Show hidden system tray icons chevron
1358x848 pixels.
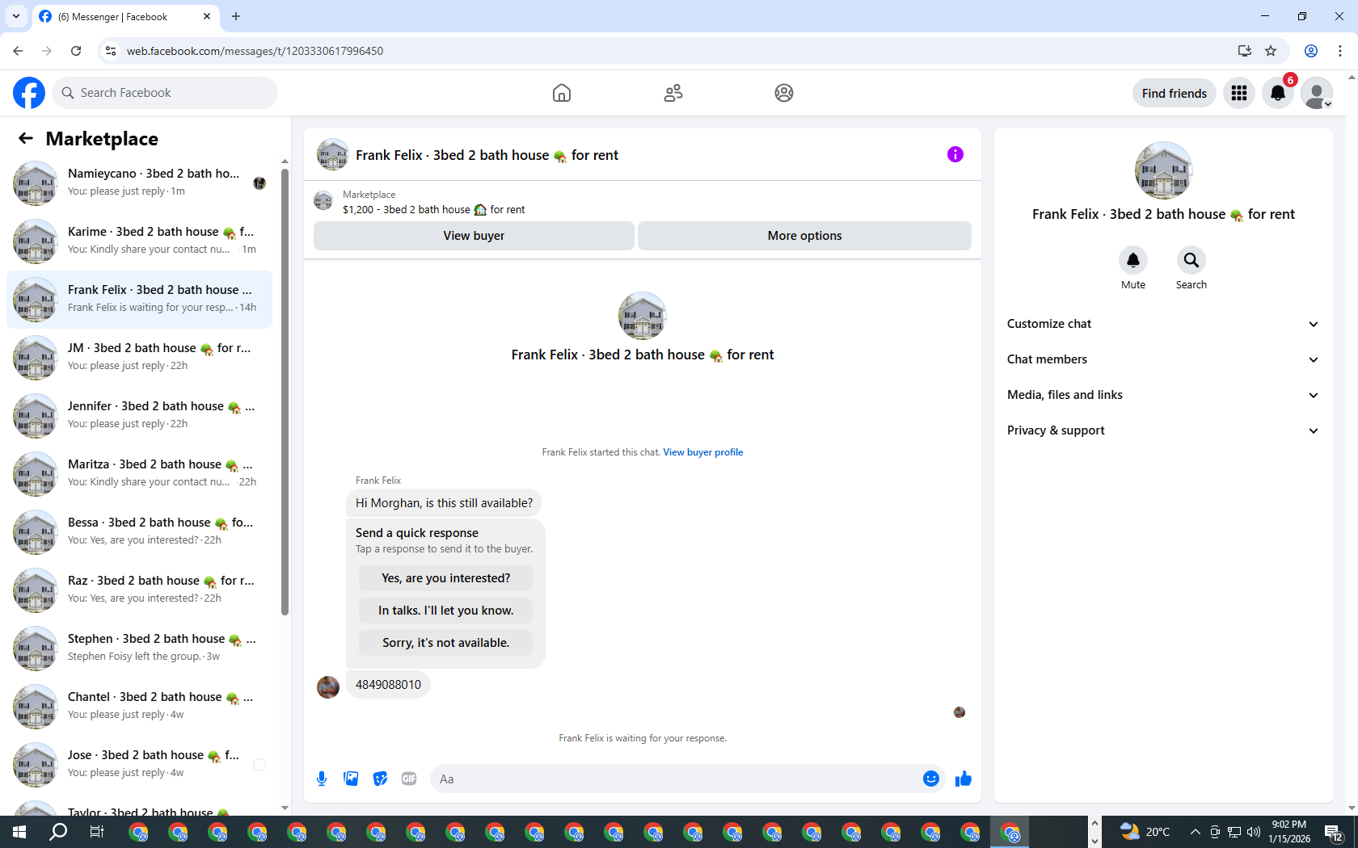[x=1195, y=832]
